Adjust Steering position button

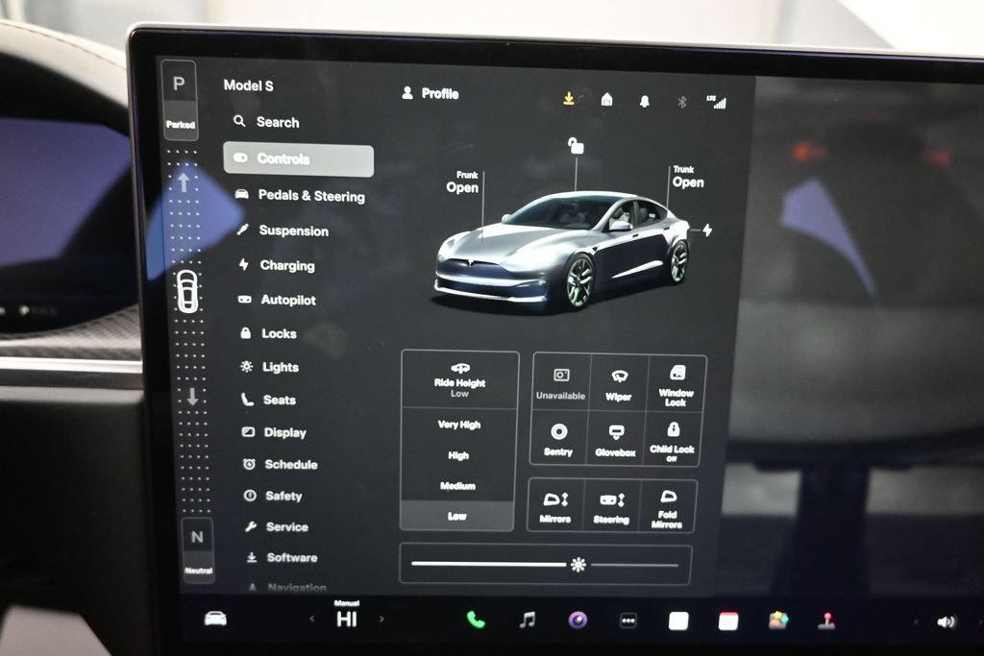(611, 508)
